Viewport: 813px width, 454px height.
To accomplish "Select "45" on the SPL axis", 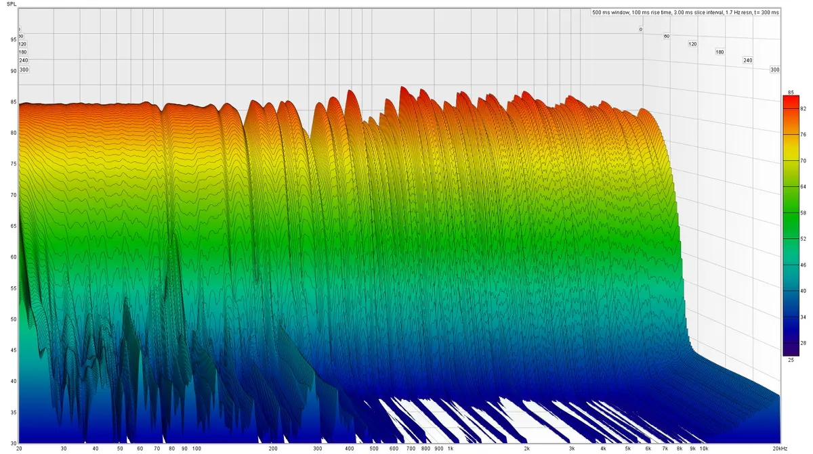I will pyautogui.click(x=13, y=350).
